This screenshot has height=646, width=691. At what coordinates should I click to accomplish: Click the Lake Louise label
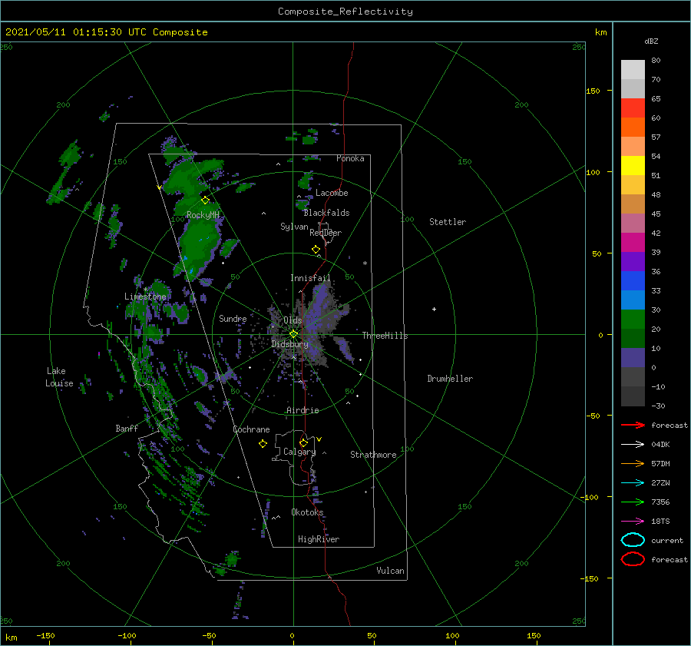[x=59, y=377]
